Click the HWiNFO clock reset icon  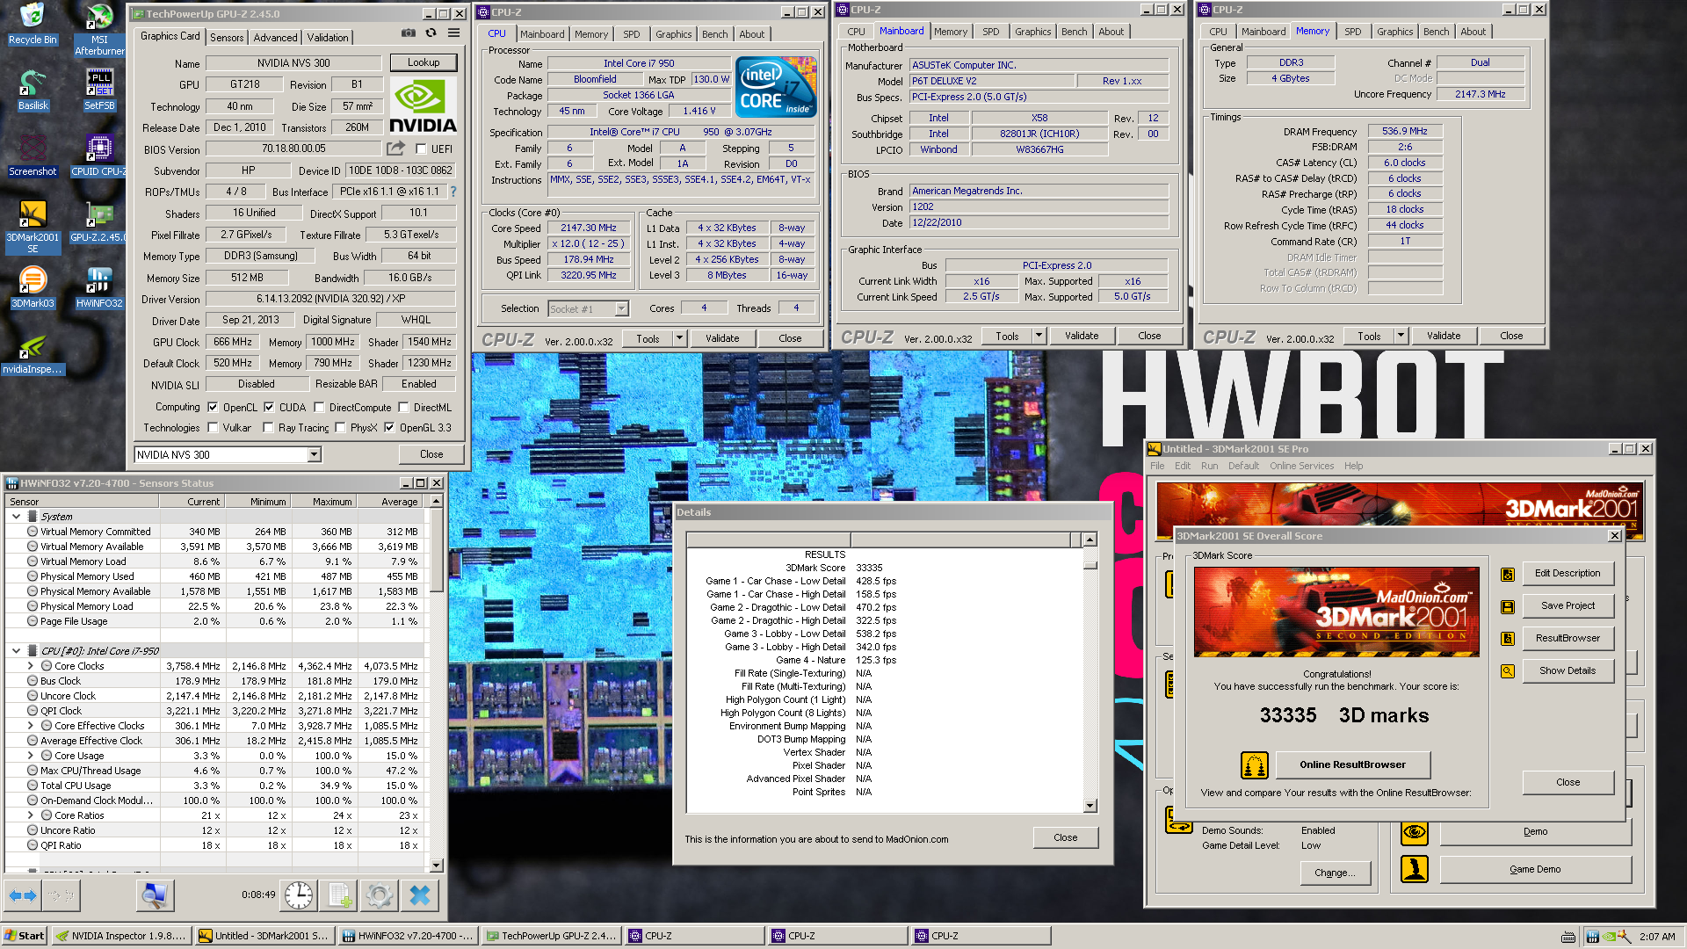point(298,895)
